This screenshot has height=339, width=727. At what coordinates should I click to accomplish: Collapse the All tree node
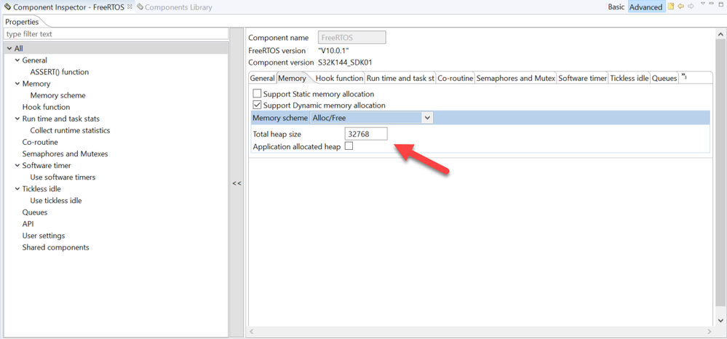pyautogui.click(x=9, y=48)
